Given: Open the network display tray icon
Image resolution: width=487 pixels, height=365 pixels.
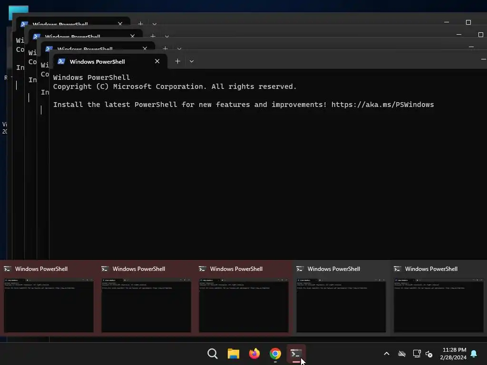Looking at the screenshot, I should click(x=417, y=354).
